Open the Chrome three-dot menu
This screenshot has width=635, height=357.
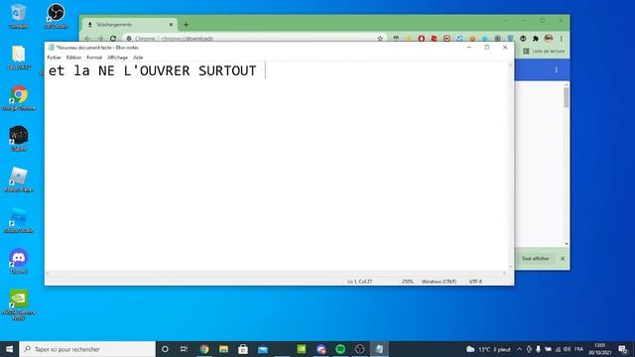coord(562,39)
